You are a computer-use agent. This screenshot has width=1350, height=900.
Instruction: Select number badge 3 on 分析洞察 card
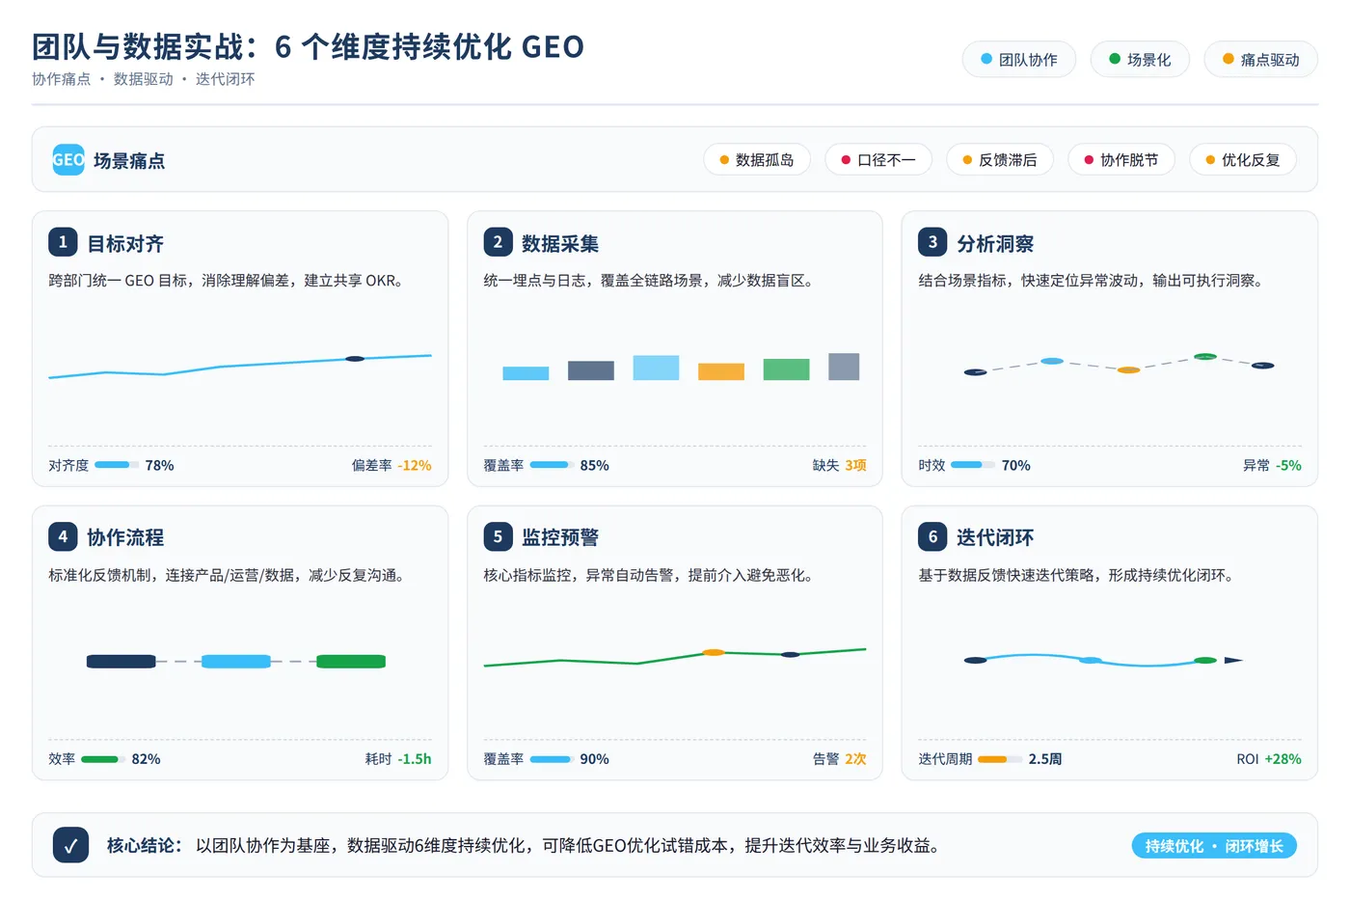932,242
